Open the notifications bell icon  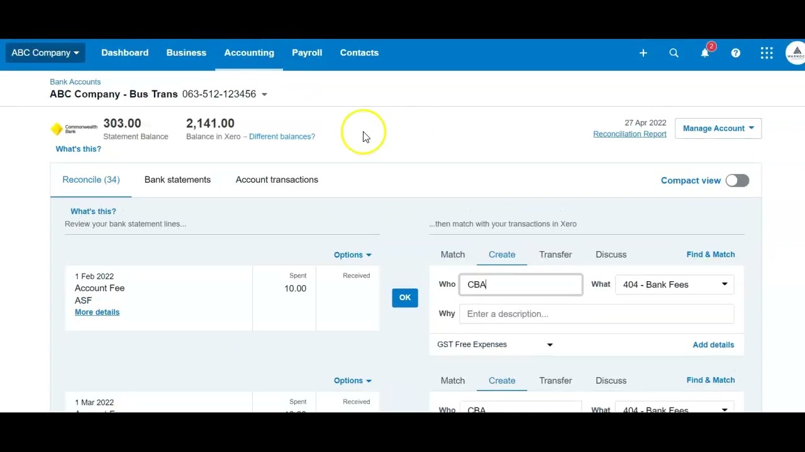coord(705,53)
